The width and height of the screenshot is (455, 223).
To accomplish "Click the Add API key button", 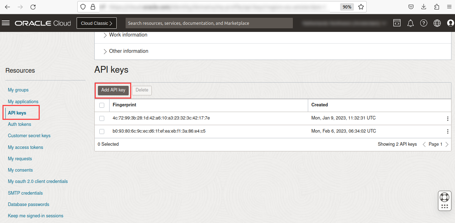I will coord(113,90).
